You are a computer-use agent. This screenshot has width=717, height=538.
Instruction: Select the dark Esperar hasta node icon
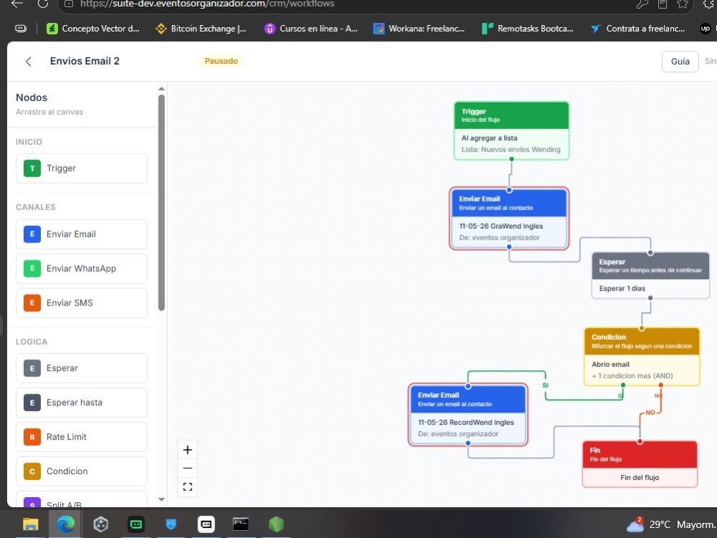32,402
